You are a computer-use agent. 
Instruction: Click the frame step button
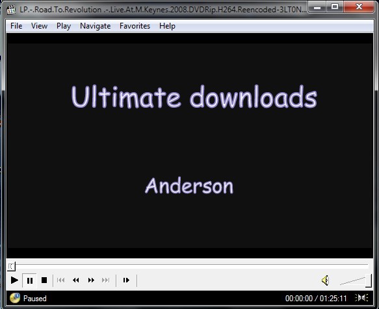(126, 280)
